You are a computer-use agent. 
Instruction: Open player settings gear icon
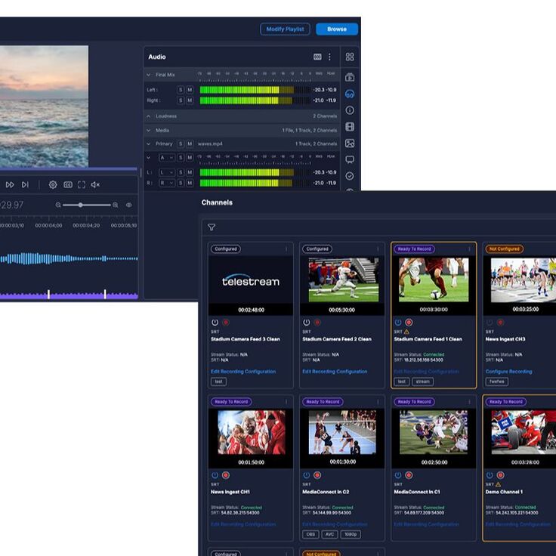53,185
